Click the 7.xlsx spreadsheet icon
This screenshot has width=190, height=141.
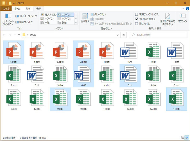[x=14, y=98]
